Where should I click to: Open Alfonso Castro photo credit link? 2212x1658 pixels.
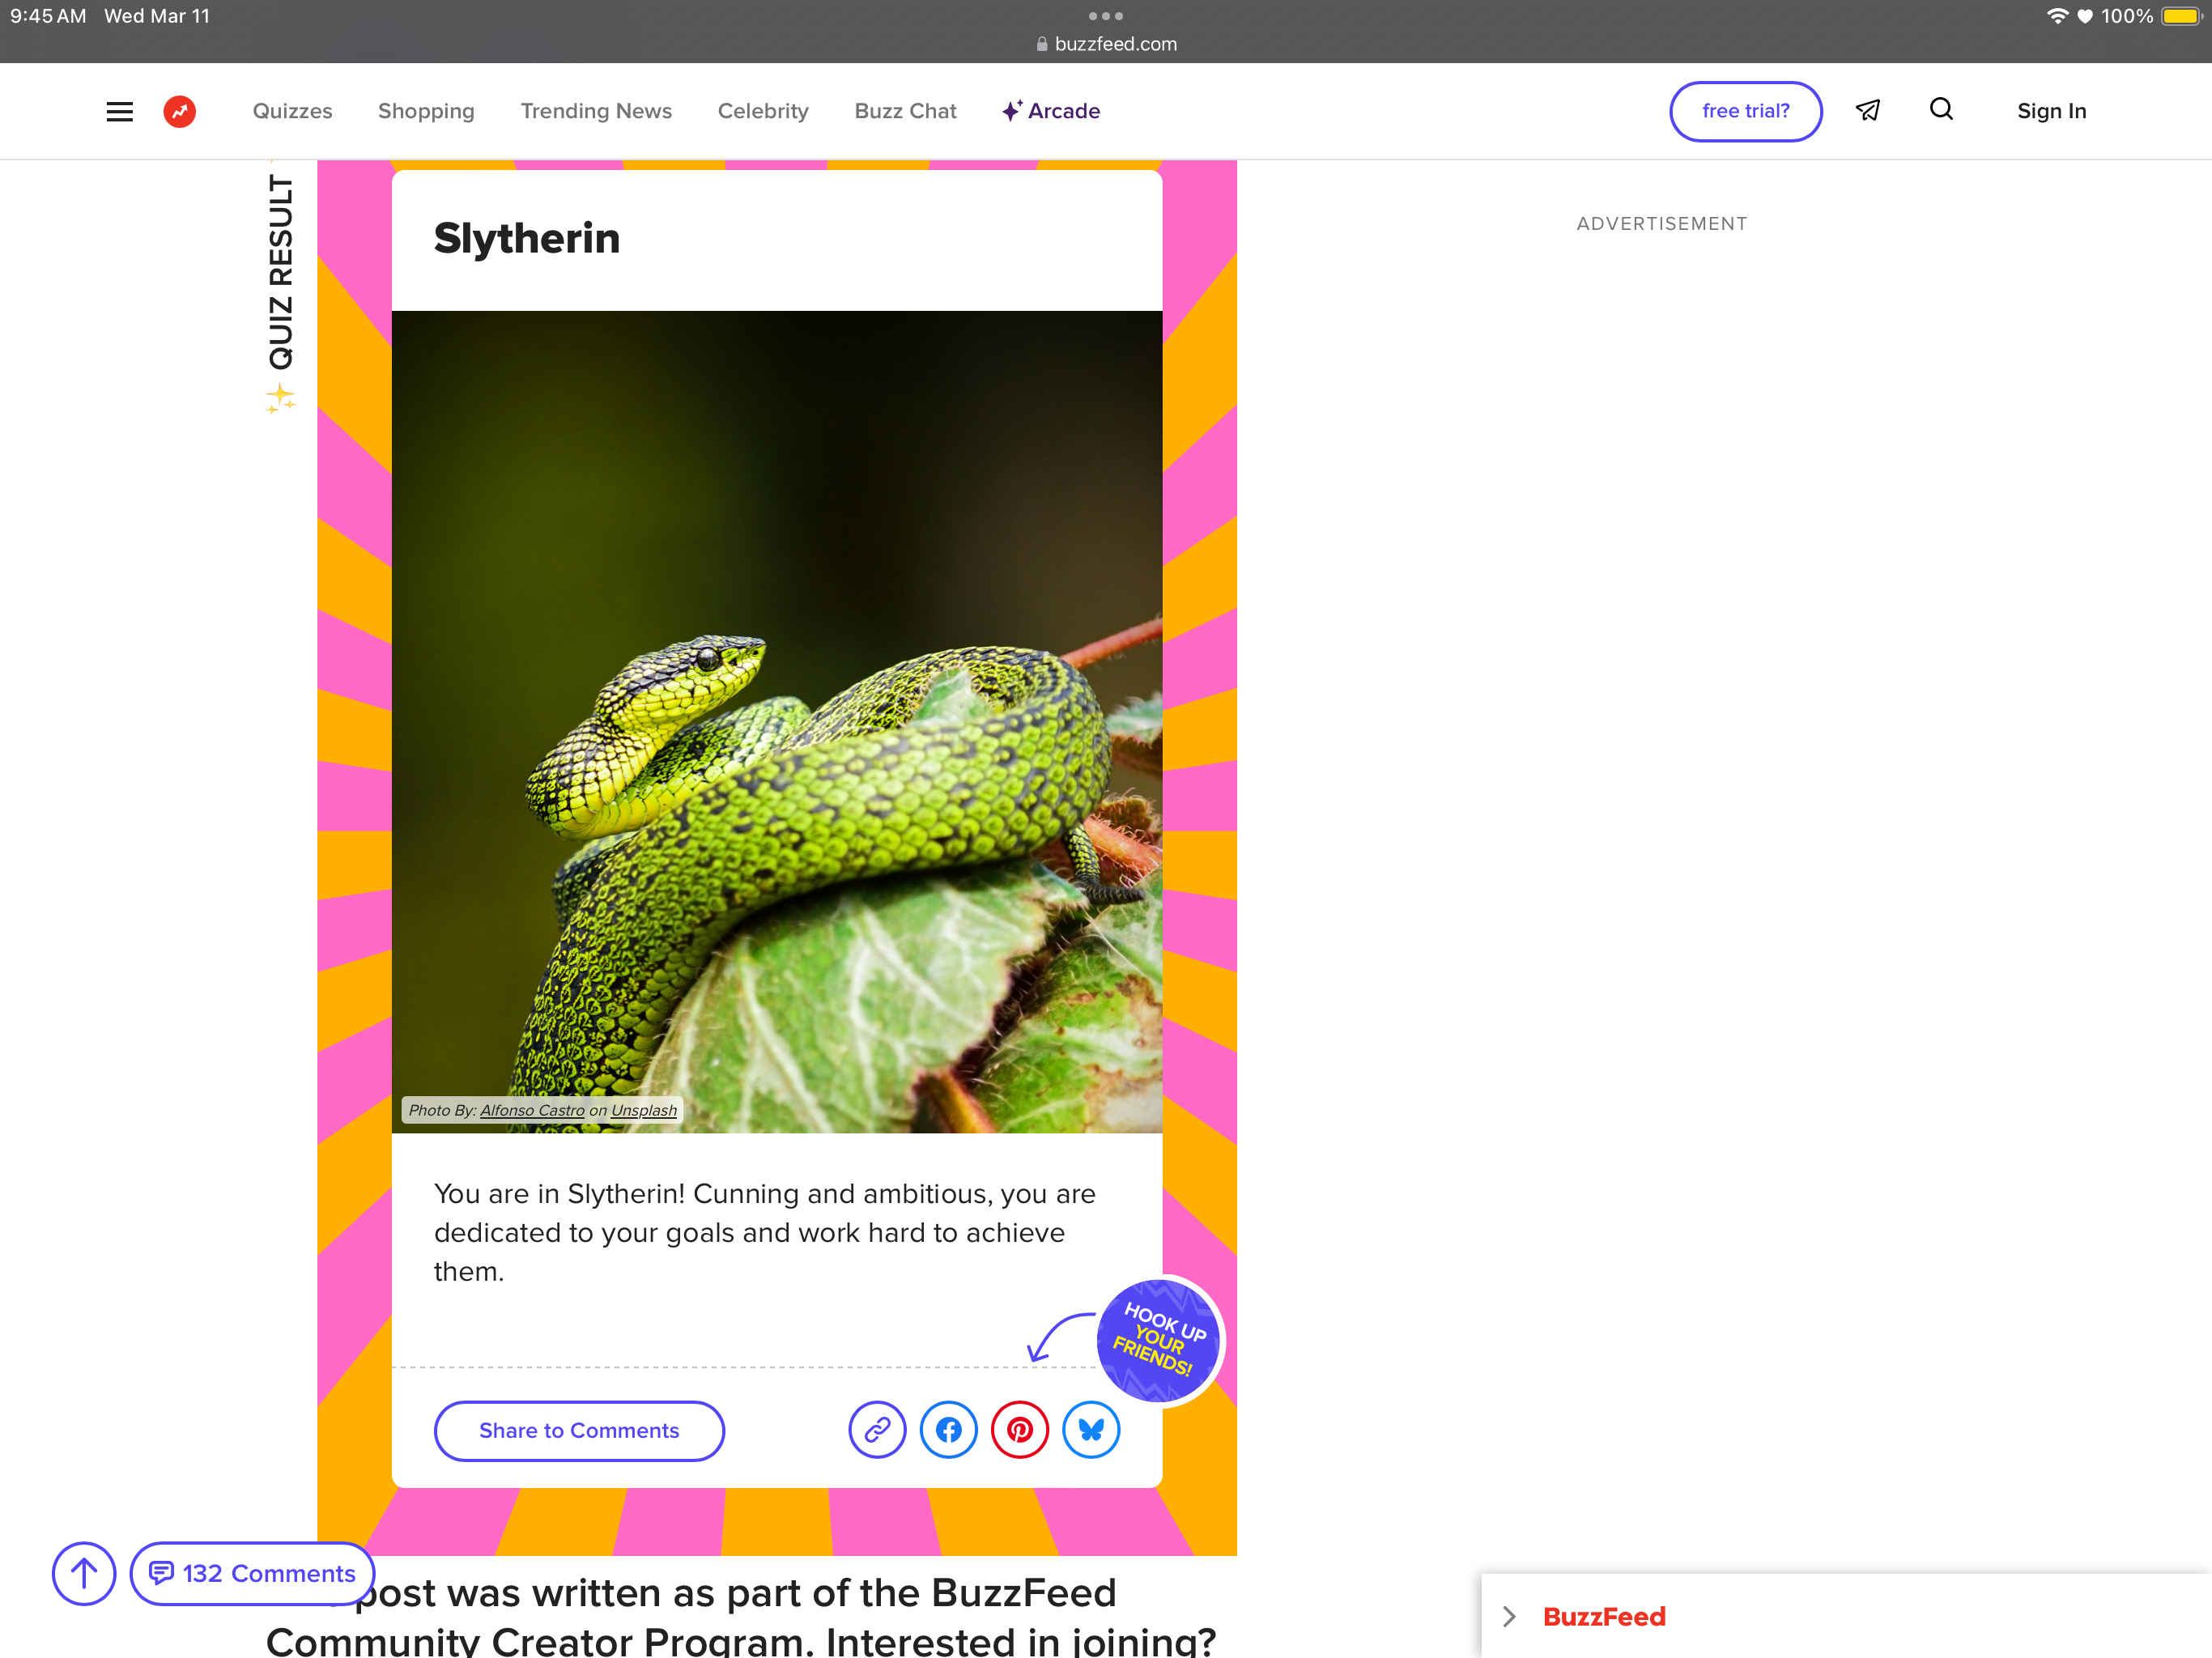point(532,1110)
